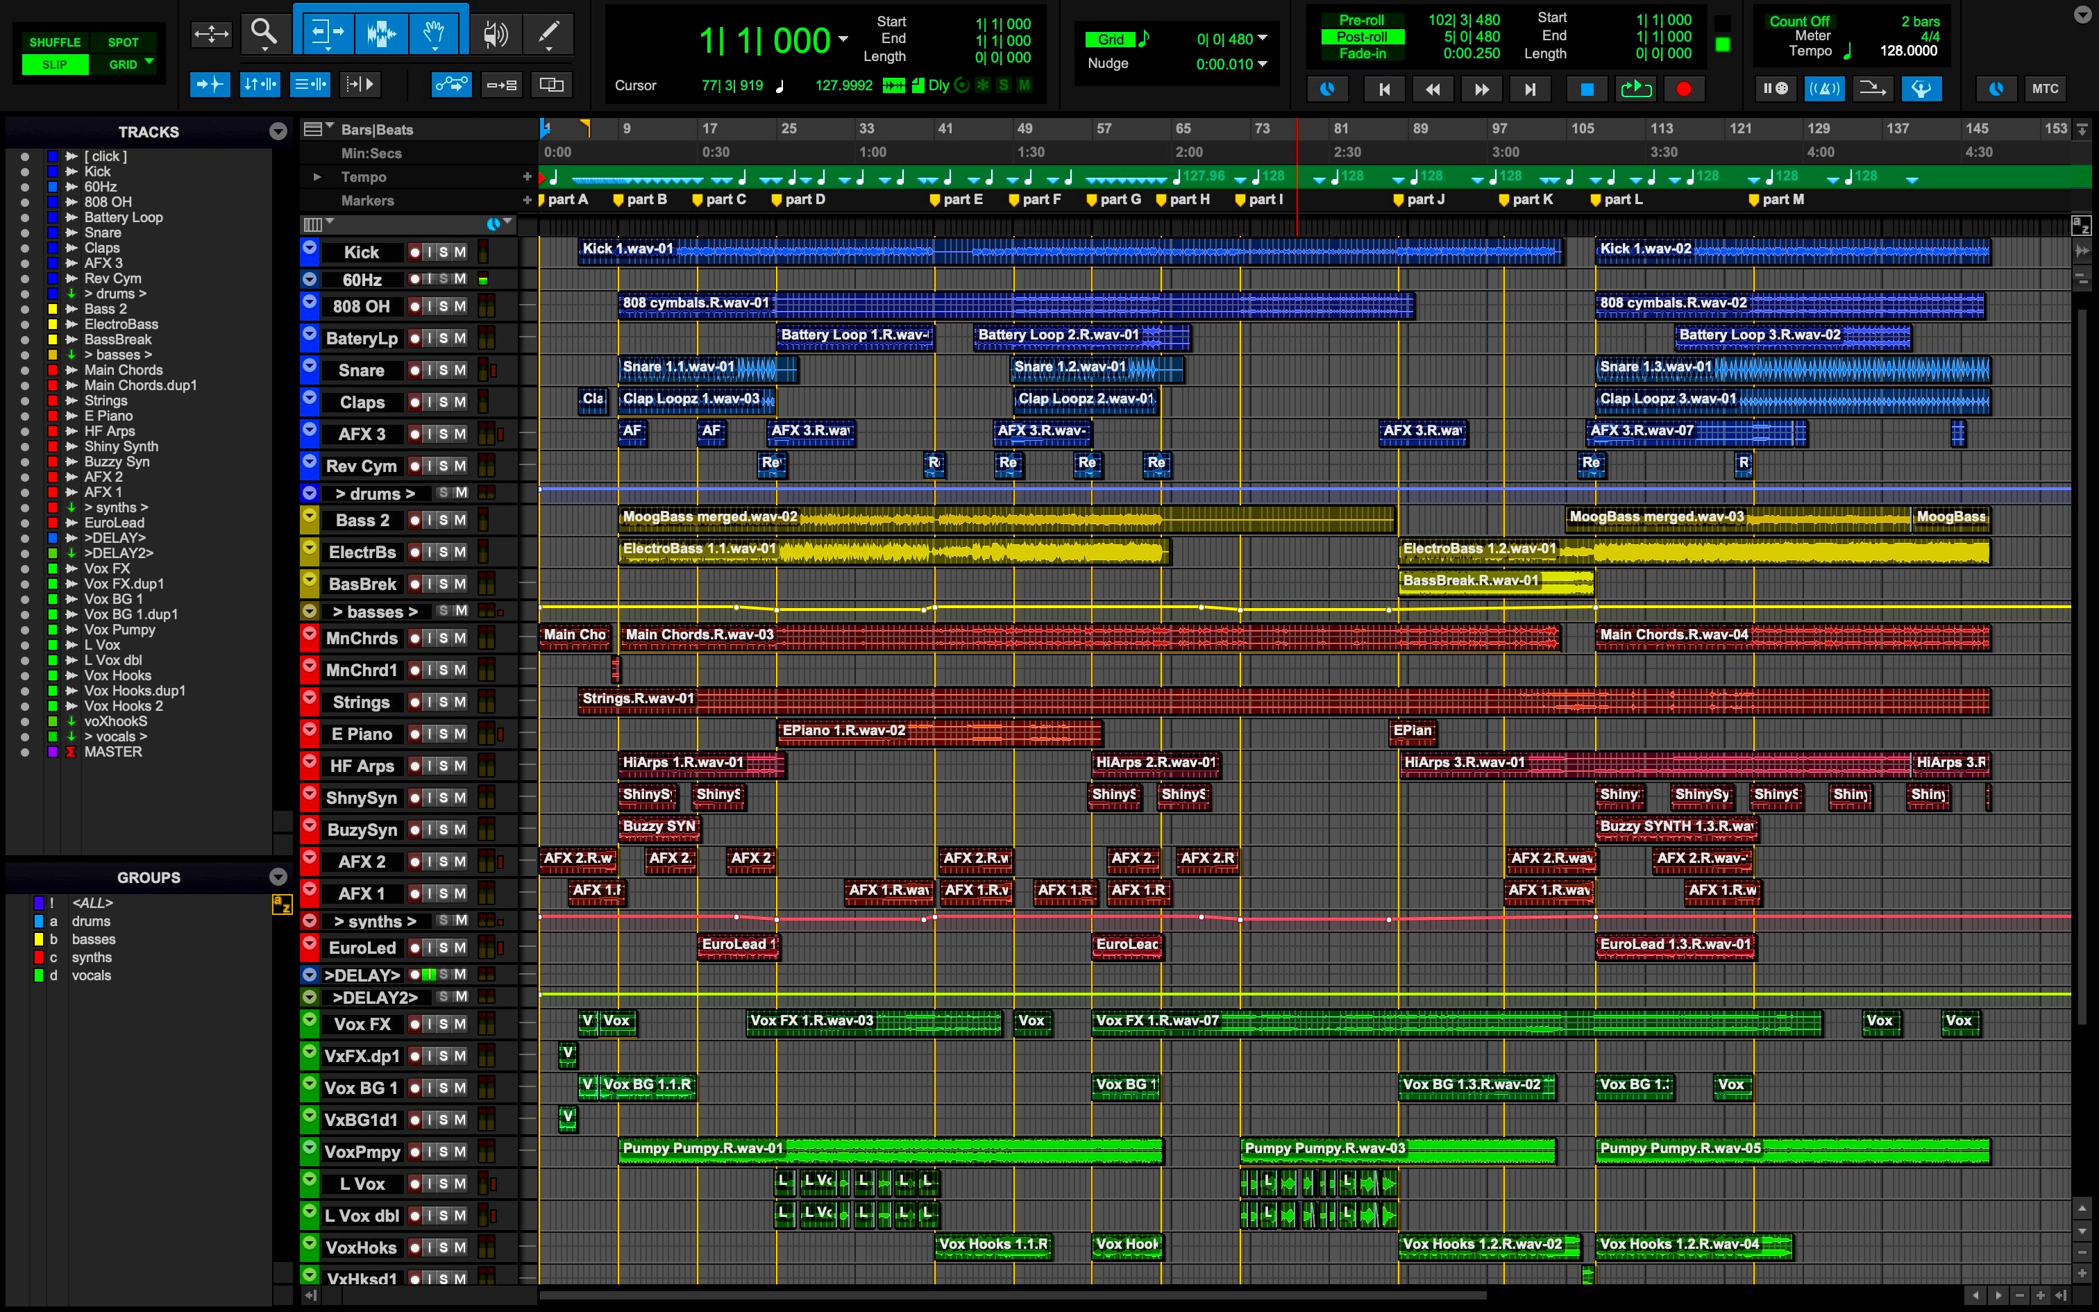Open the Tracks list dropdown menu
Image resolution: width=2099 pixels, height=1312 pixels.
click(278, 131)
